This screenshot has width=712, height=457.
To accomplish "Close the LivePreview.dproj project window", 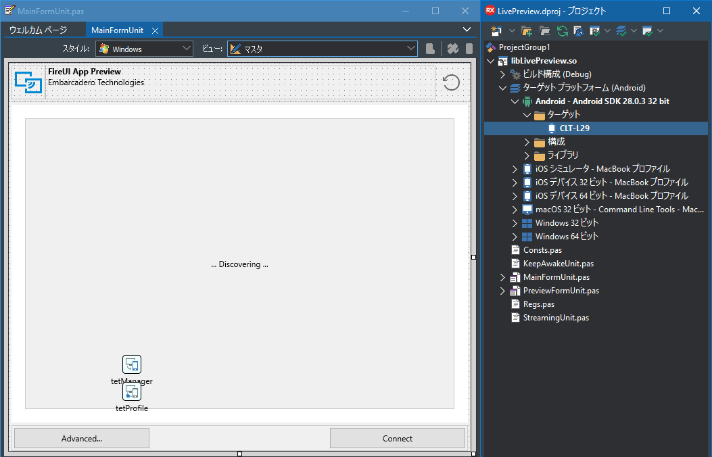I will 696,11.
